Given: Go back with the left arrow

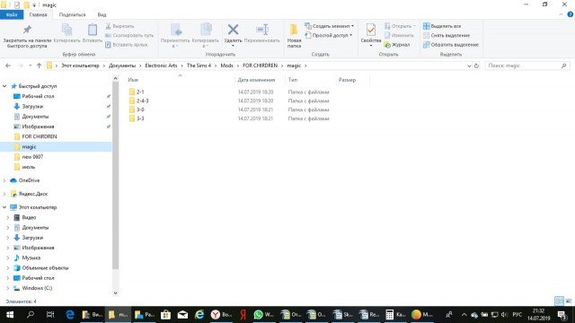Looking at the screenshot, I should click(x=8, y=65).
